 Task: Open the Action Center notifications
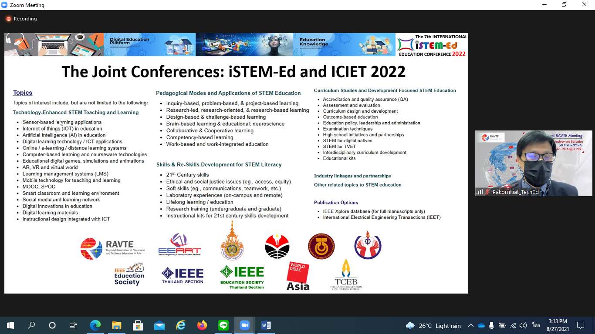point(581,325)
